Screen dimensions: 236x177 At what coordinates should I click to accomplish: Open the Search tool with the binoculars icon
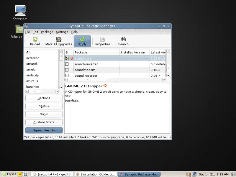click(x=123, y=41)
